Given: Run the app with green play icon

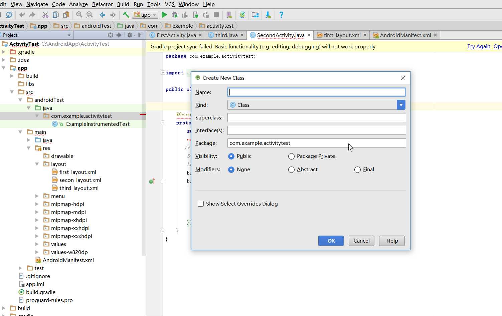Looking at the screenshot, I should tap(164, 15).
